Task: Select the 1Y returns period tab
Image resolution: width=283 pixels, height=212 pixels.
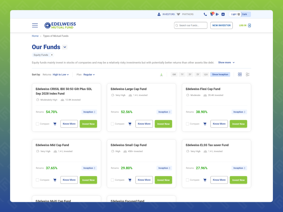Action: point(182,74)
